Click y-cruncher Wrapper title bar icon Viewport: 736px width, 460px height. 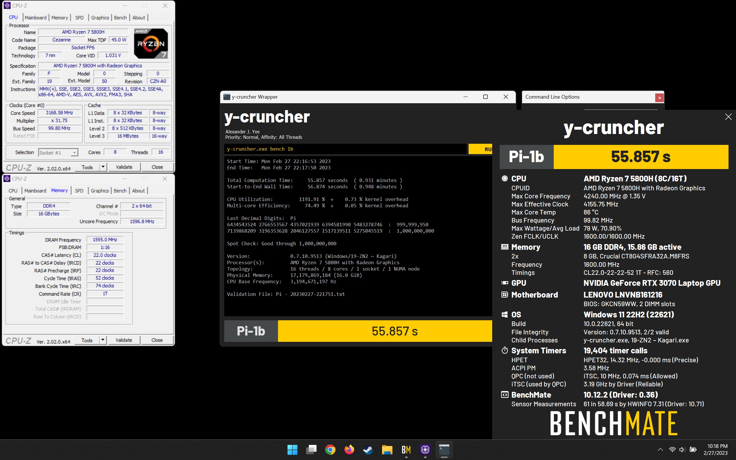[x=227, y=97]
